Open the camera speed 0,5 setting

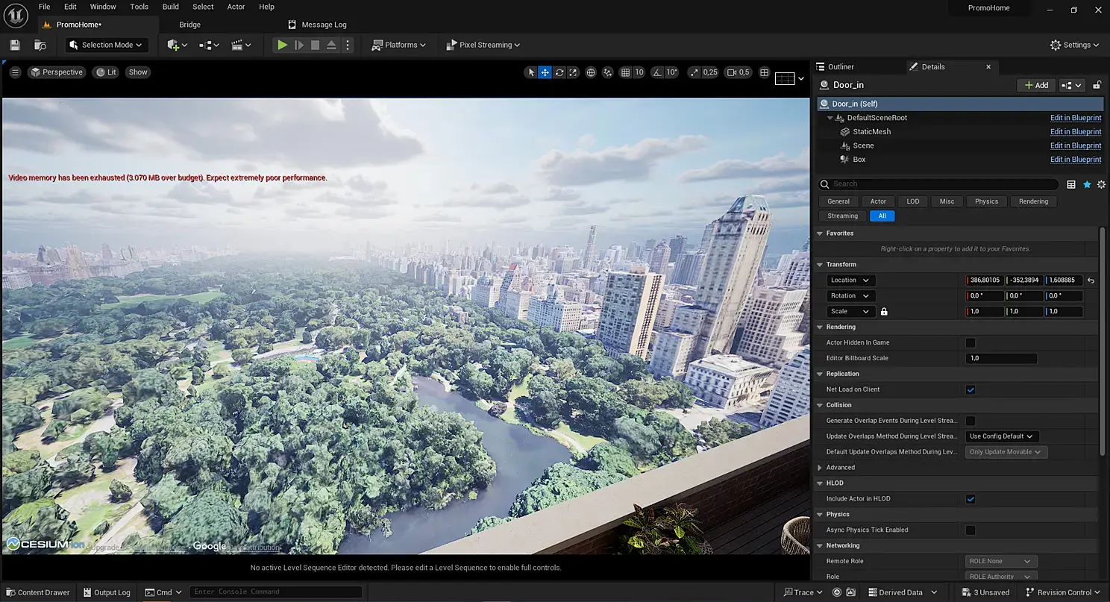coord(739,72)
